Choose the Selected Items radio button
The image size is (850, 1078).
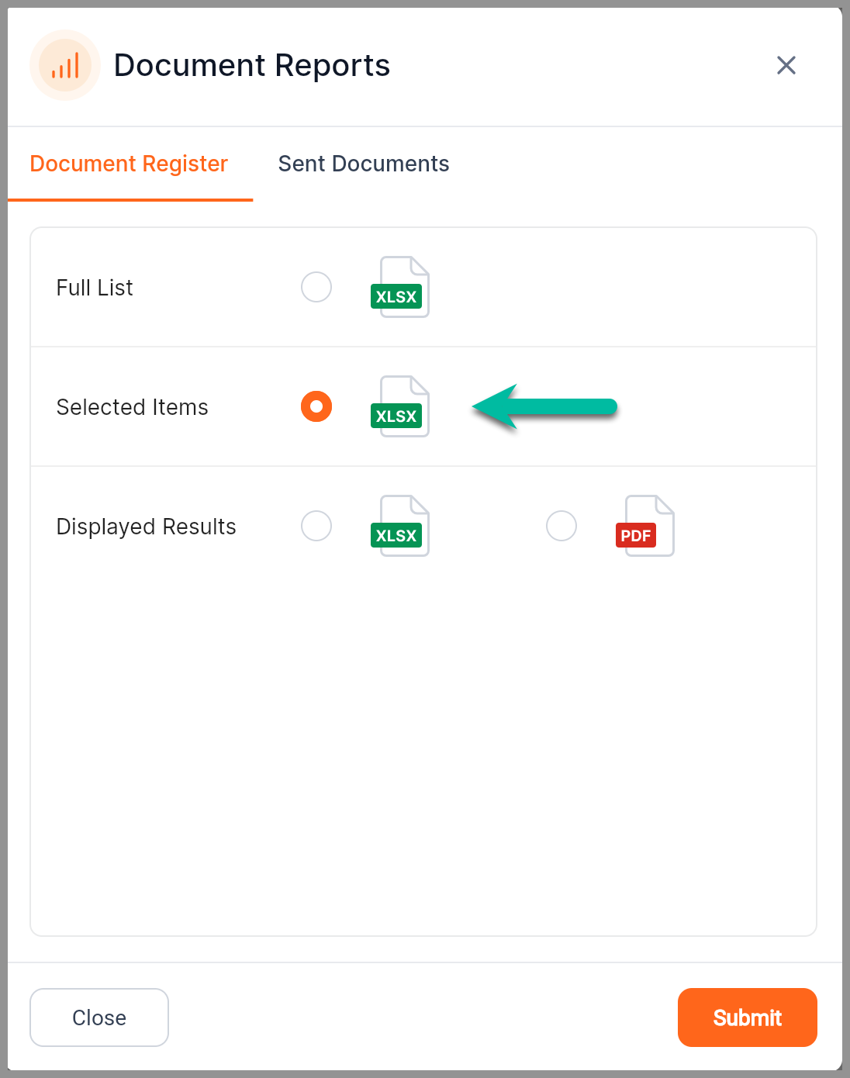316,406
